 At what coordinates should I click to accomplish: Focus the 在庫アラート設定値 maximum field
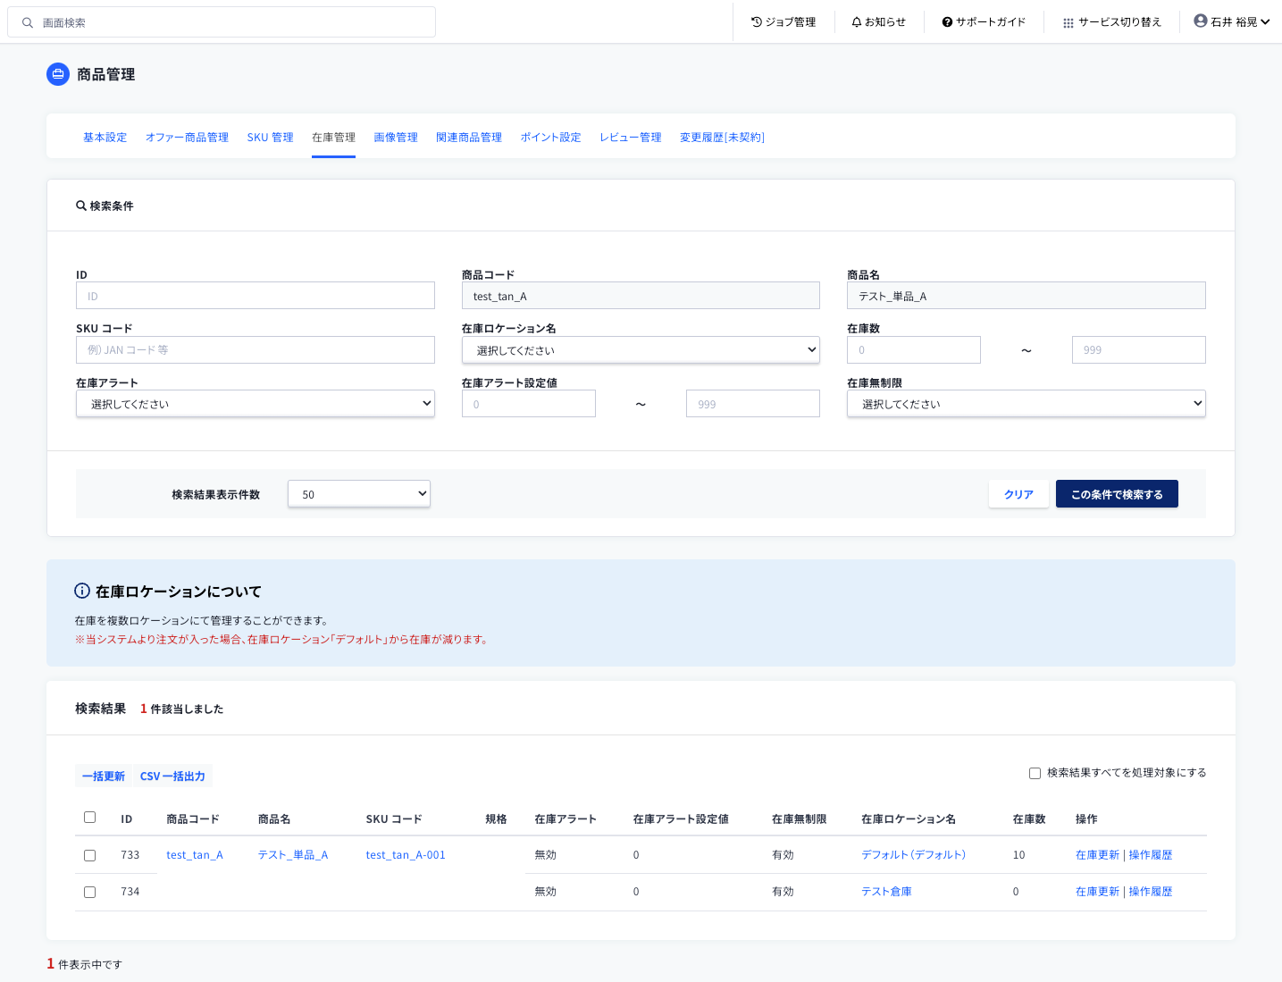point(753,403)
